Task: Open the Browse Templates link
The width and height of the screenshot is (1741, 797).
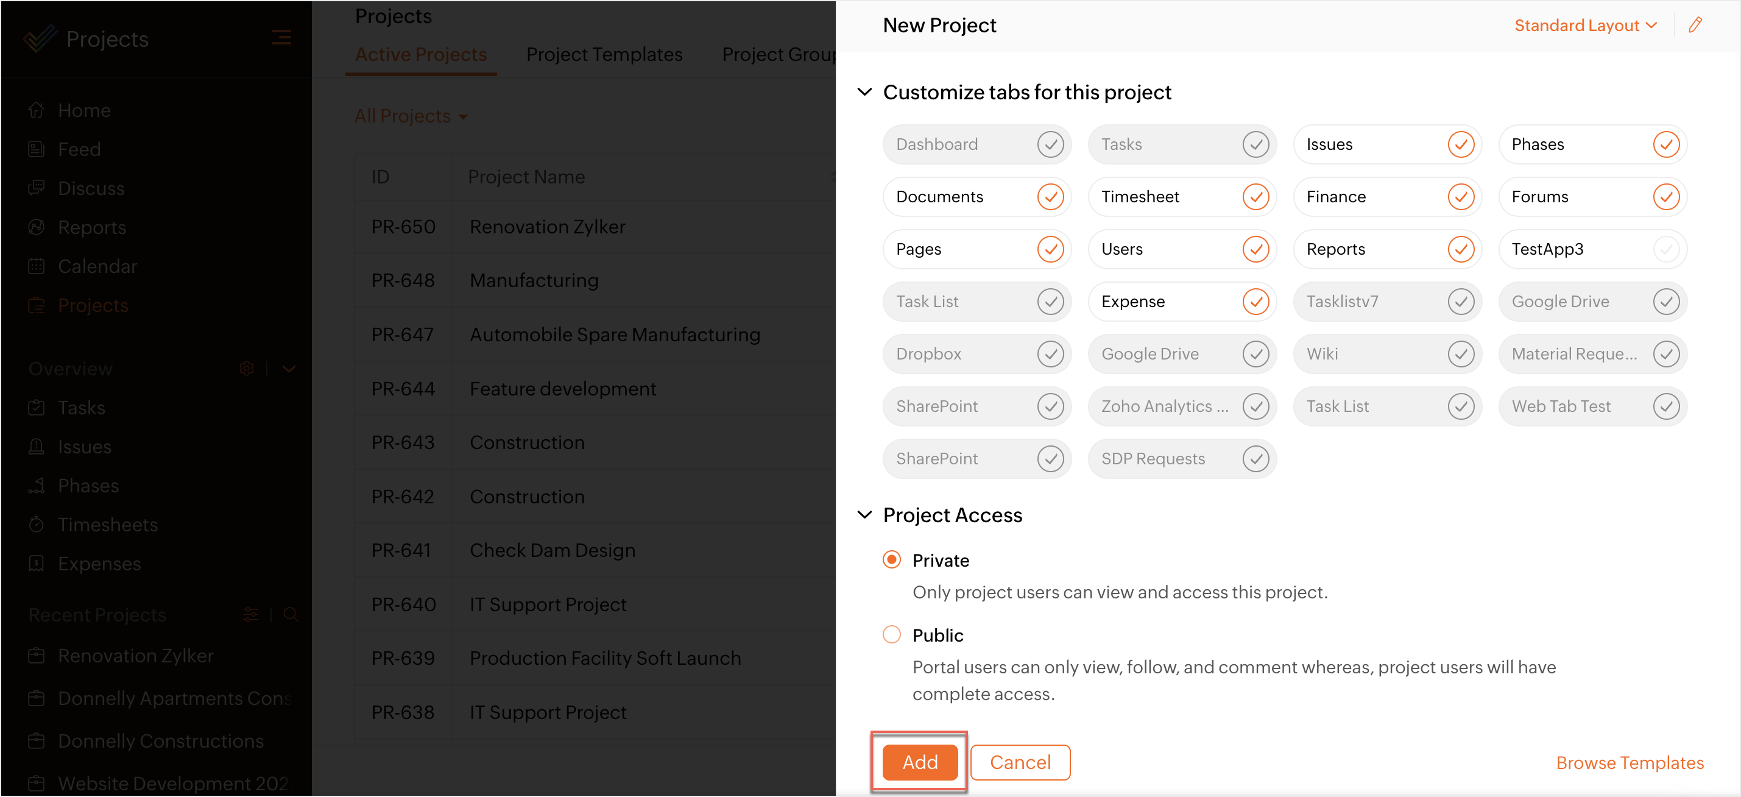Action: (x=1630, y=762)
